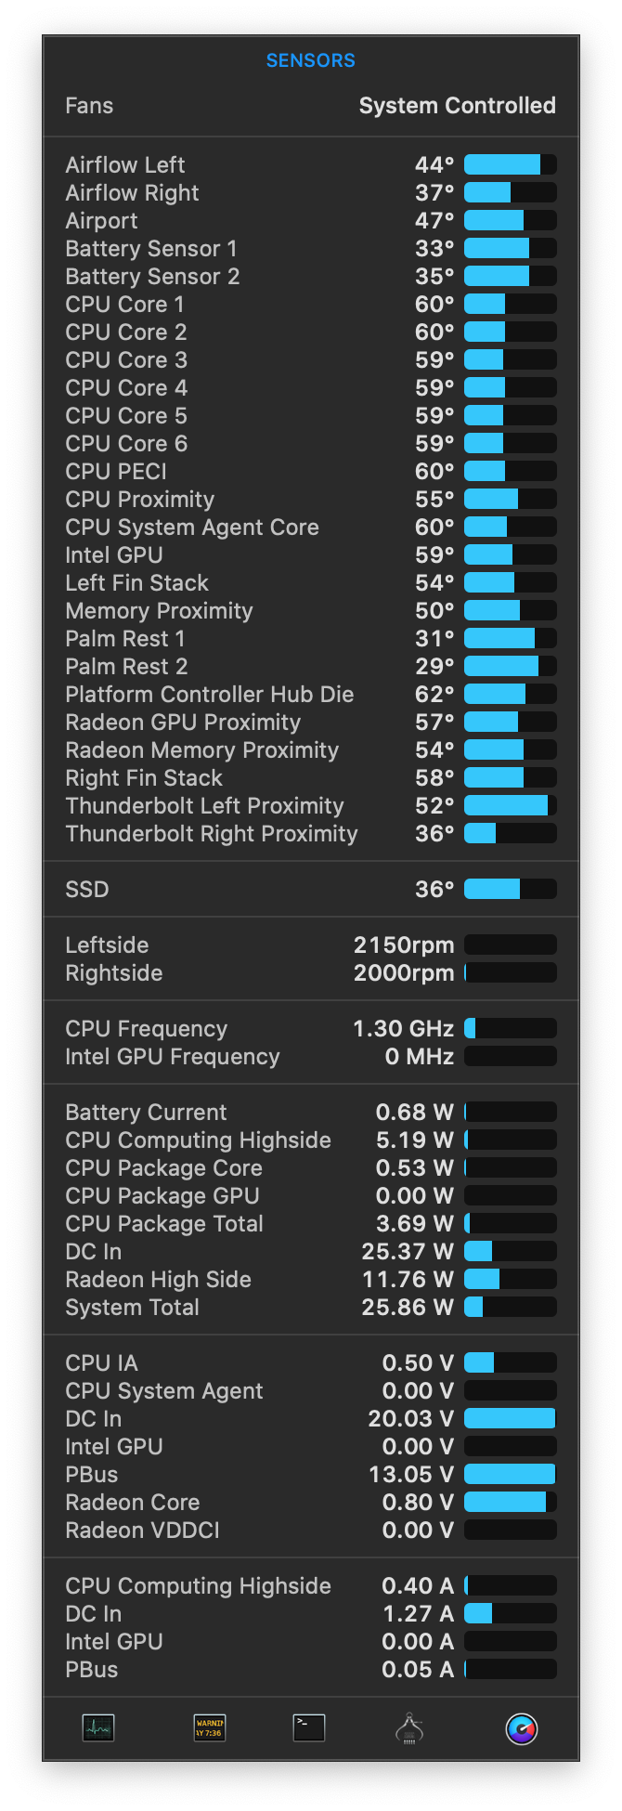Launch the Console warning log icon

pyautogui.click(x=209, y=1728)
